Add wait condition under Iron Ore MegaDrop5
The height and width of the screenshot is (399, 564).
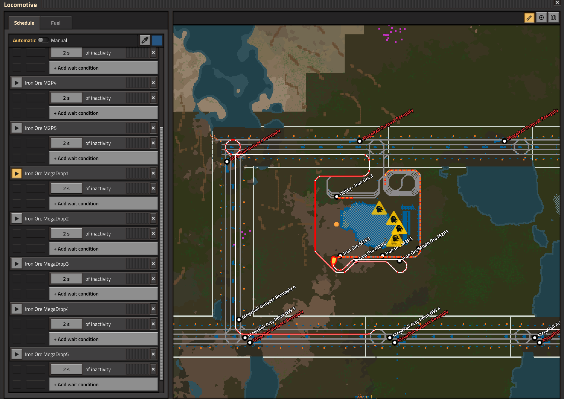pyautogui.click(x=103, y=385)
